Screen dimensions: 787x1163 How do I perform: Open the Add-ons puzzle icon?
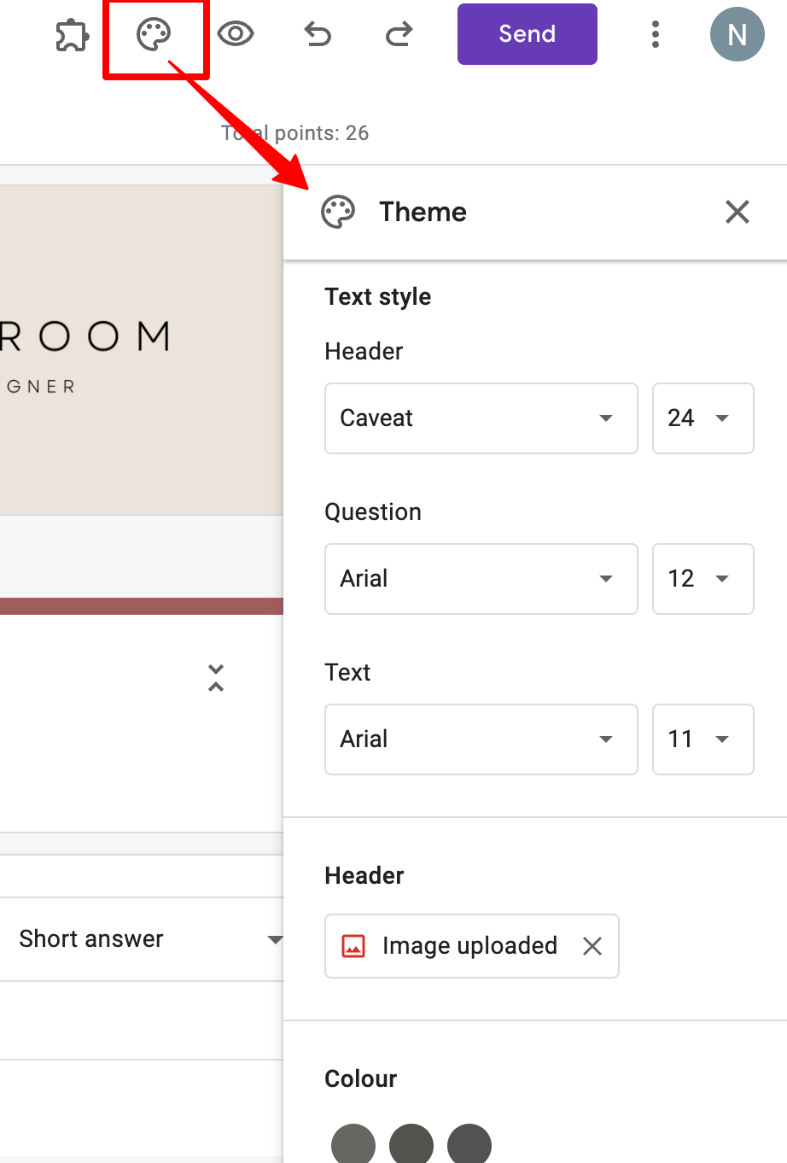72,34
